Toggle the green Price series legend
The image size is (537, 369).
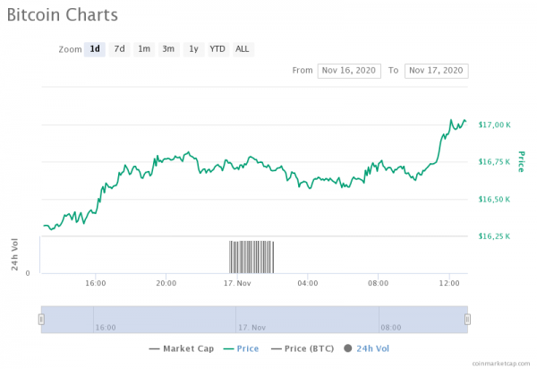241,348
